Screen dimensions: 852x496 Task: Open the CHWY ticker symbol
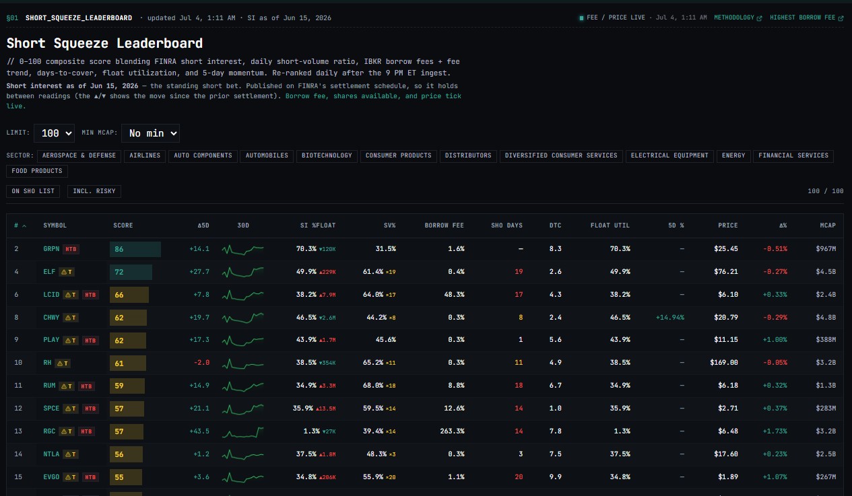tap(51, 318)
